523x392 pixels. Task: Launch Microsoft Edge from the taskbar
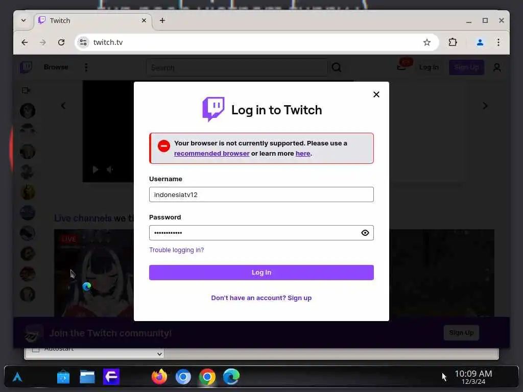[x=231, y=377]
